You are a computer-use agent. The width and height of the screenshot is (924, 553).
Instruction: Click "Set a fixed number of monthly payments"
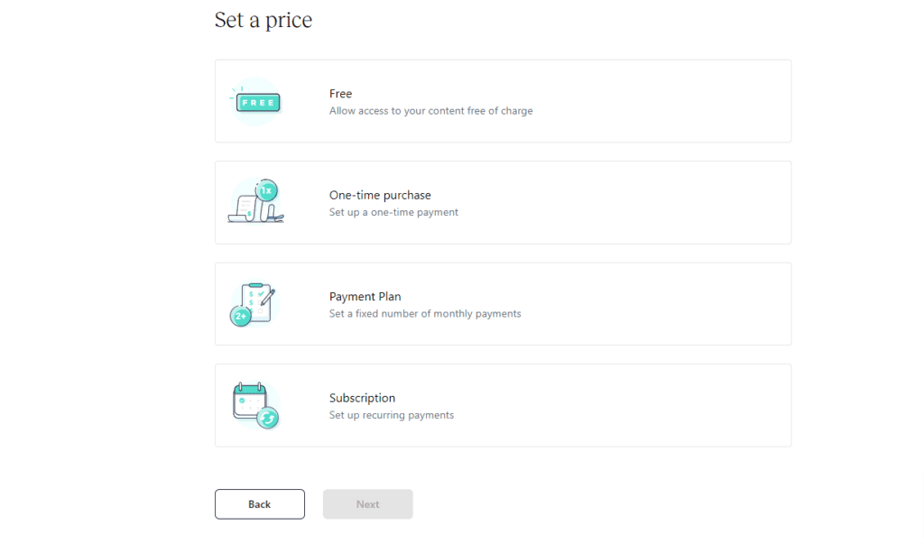coord(425,314)
